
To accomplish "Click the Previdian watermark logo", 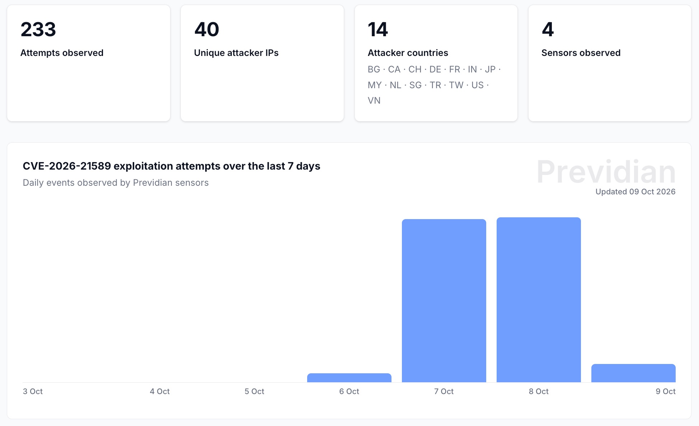I will 606,172.
